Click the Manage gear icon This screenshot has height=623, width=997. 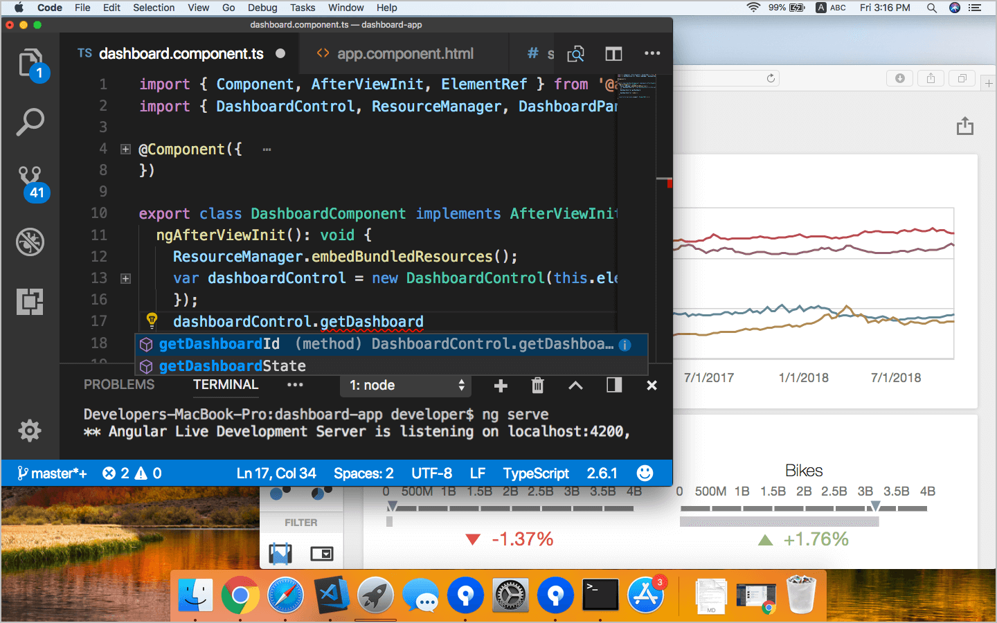click(x=30, y=431)
